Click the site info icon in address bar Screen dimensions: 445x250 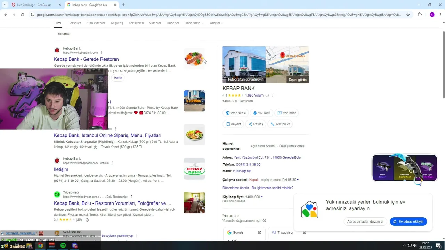(x=32, y=15)
